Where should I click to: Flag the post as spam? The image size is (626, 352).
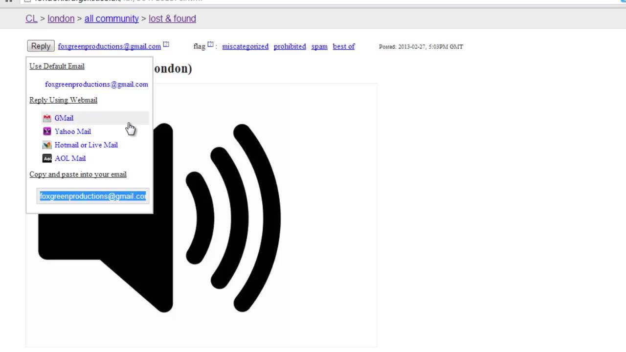click(x=319, y=46)
